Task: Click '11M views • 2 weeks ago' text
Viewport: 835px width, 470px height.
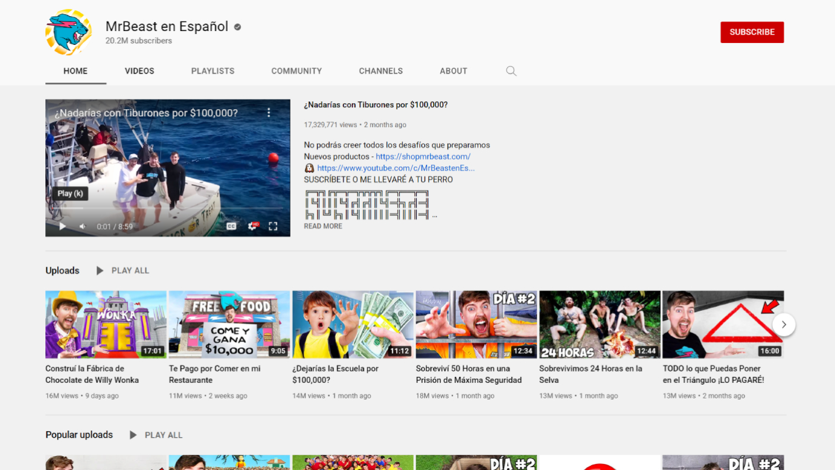Action: (x=206, y=396)
